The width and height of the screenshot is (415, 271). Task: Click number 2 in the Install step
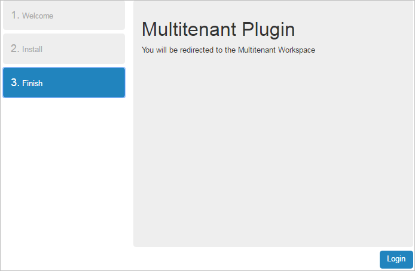tap(15, 48)
